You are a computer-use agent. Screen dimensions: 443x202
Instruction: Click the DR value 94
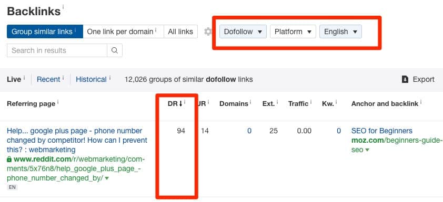click(181, 131)
